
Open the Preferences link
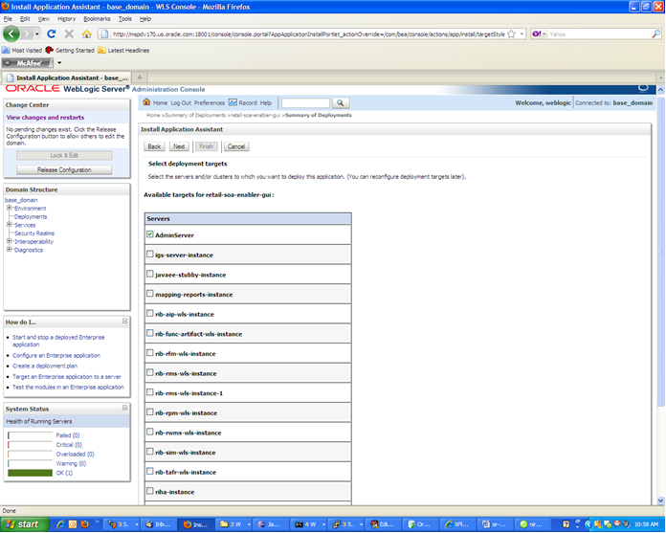coord(210,102)
